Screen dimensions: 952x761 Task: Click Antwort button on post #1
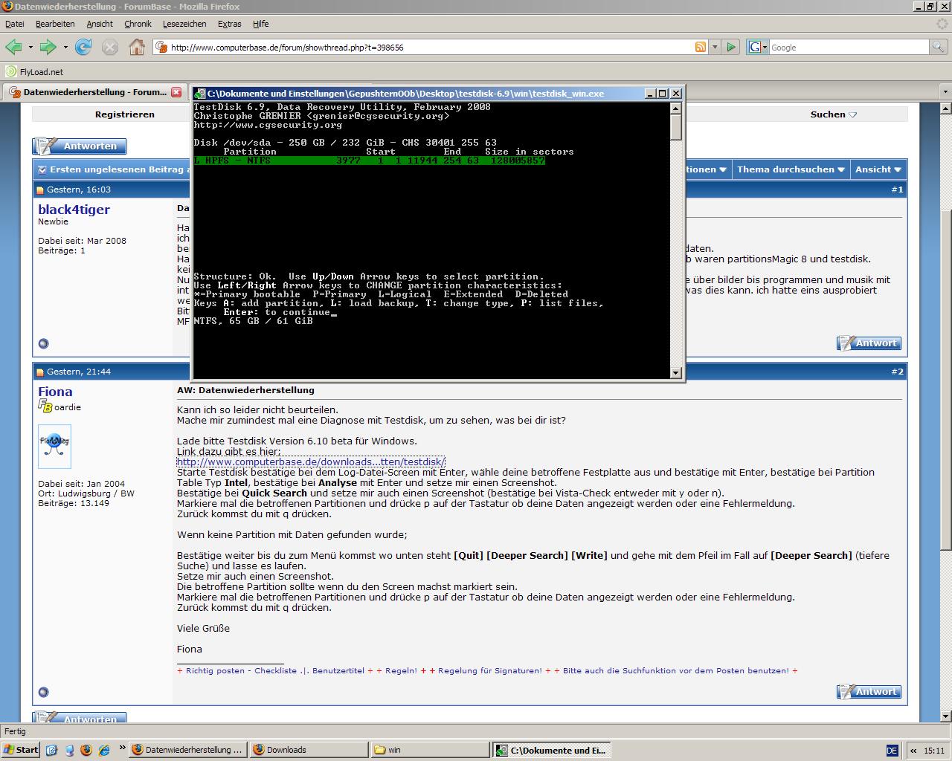869,343
